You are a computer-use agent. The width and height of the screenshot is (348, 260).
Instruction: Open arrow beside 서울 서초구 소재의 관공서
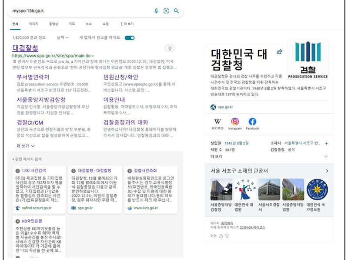click(x=327, y=171)
